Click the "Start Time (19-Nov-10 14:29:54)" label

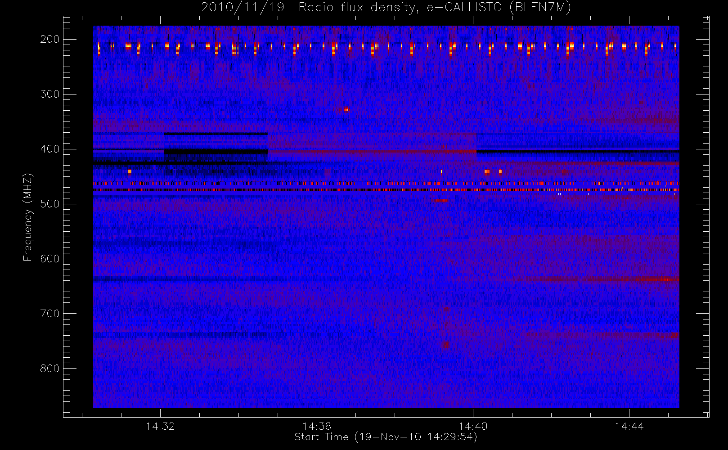click(386, 437)
